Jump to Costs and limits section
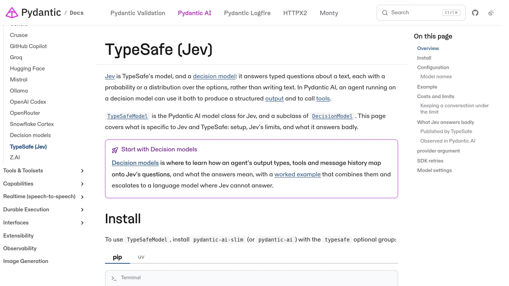The width and height of the screenshot is (509, 286). click(435, 97)
